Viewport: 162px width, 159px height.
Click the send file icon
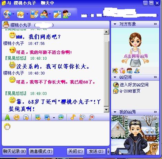point(20,14)
